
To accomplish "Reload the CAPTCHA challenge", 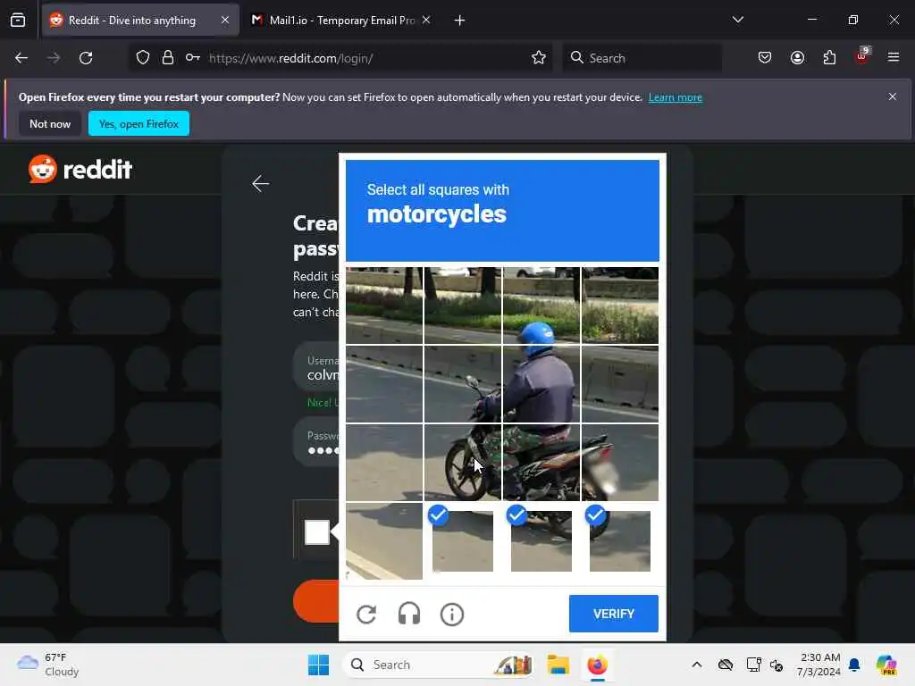I will tap(366, 614).
